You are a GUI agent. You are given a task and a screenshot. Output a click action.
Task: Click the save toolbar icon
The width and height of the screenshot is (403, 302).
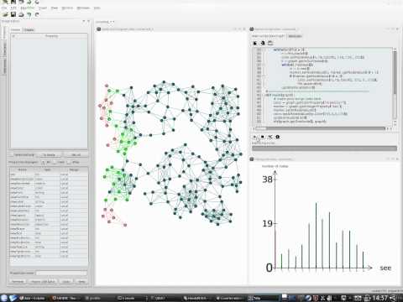pos(13,14)
